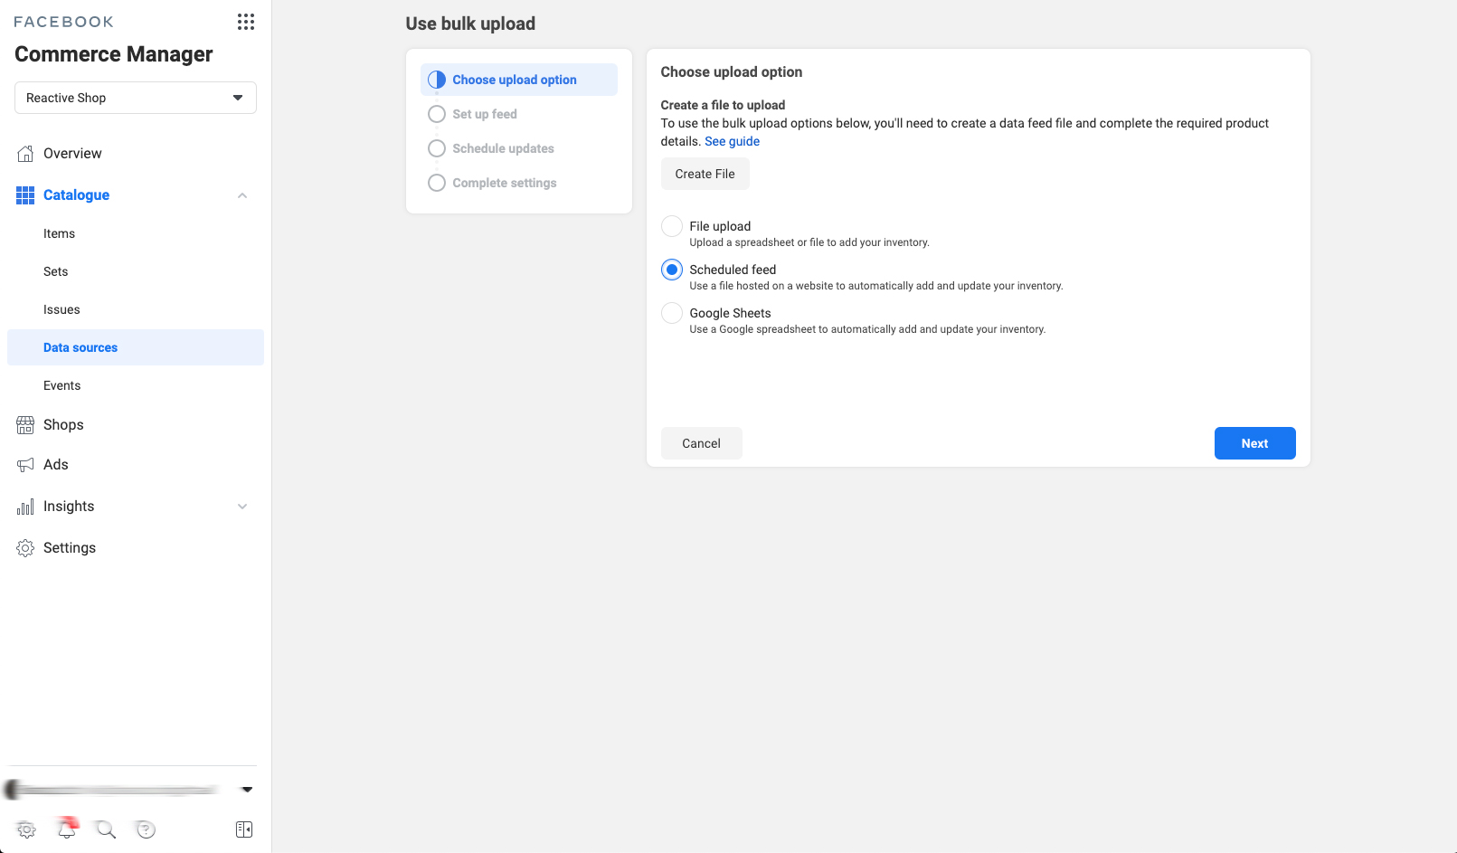This screenshot has height=853, width=1457.
Task: Click the Use bulk upload heading
Action: [470, 24]
